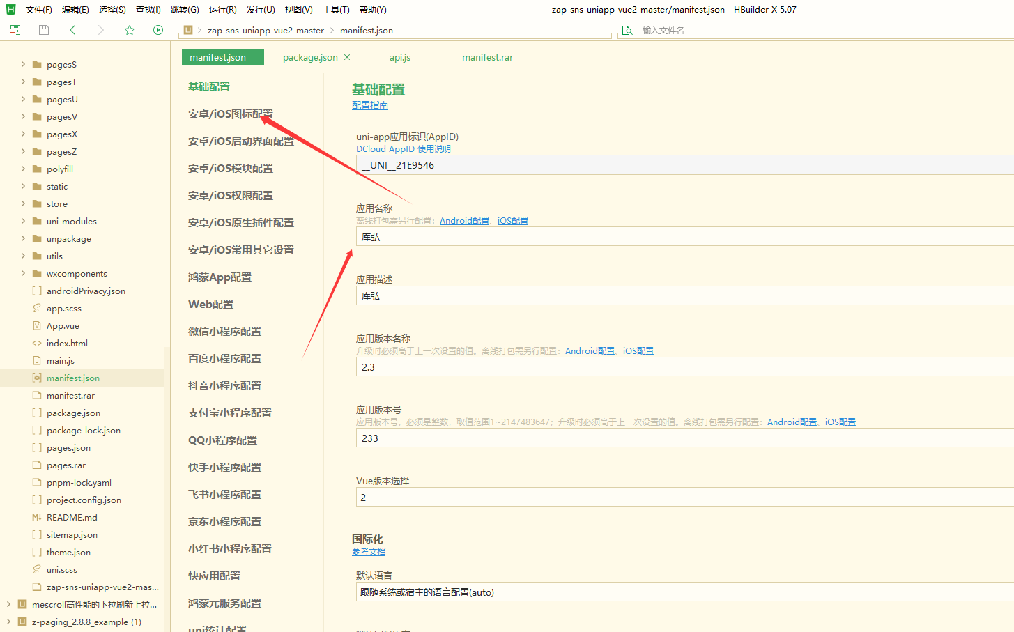Select 微信小程序配置 section
1014x632 pixels.
point(224,331)
